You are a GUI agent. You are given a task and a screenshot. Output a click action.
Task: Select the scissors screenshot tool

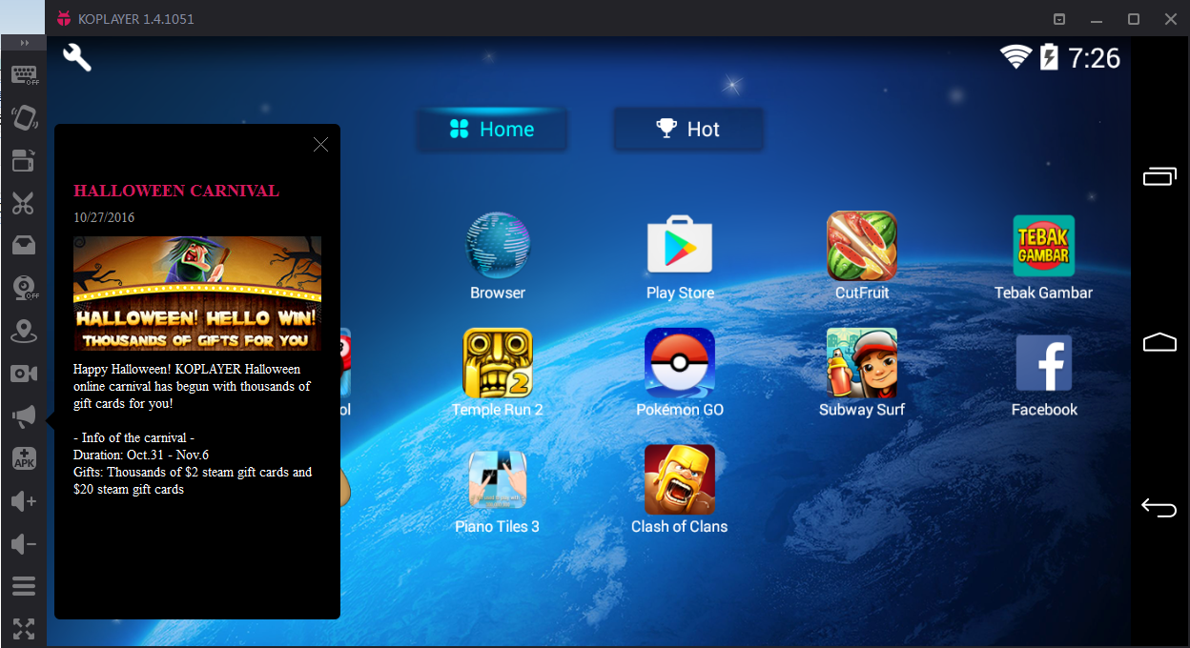coord(24,203)
